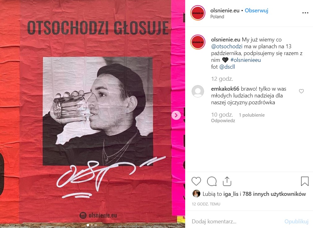Open olsnienie.eu profile picture in header
The image size is (313, 228).
click(198, 13)
